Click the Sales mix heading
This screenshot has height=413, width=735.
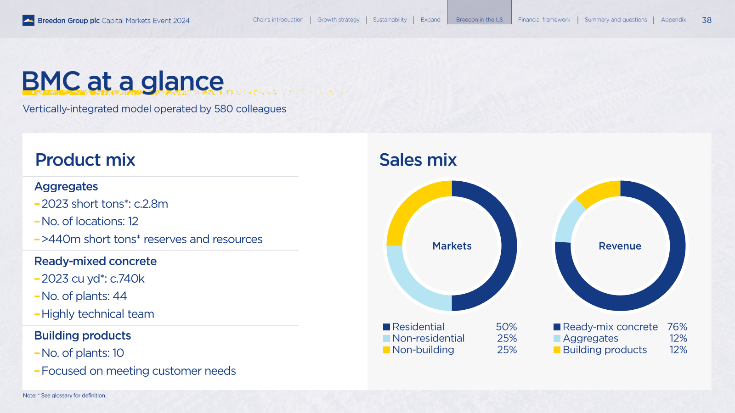coord(418,160)
